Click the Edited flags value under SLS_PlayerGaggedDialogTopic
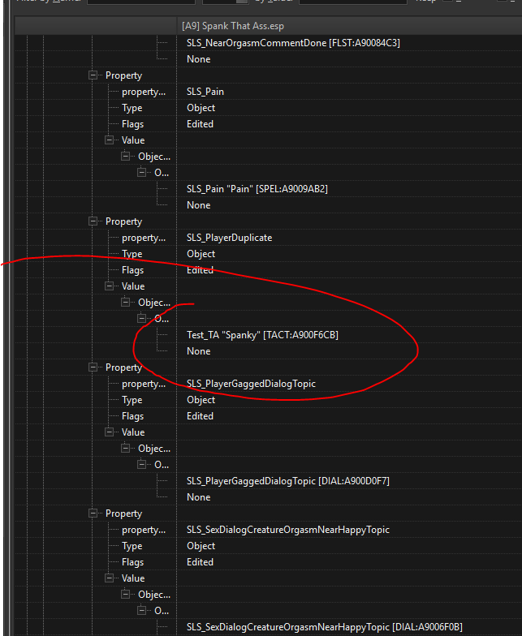The height and width of the screenshot is (636, 522). pyautogui.click(x=200, y=415)
